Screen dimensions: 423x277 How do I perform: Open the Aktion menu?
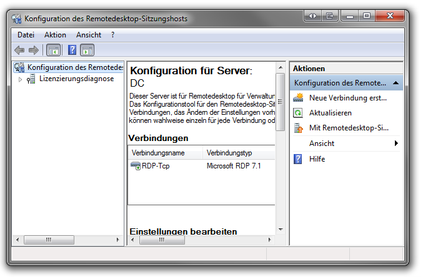(55, 35)
